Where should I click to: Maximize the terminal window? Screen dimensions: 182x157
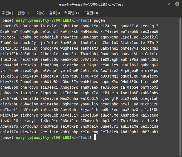click(x=169, y=4)
